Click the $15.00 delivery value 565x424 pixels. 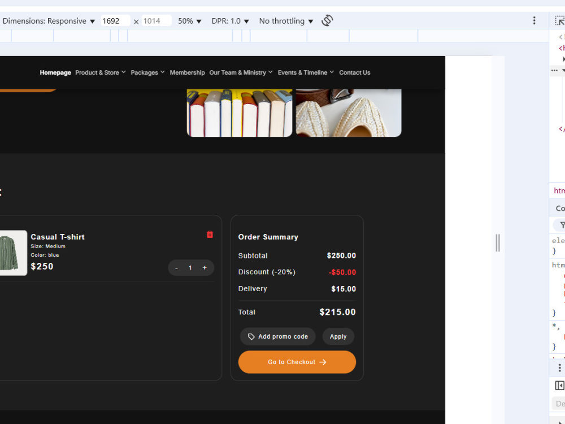(x=344, y=289)
